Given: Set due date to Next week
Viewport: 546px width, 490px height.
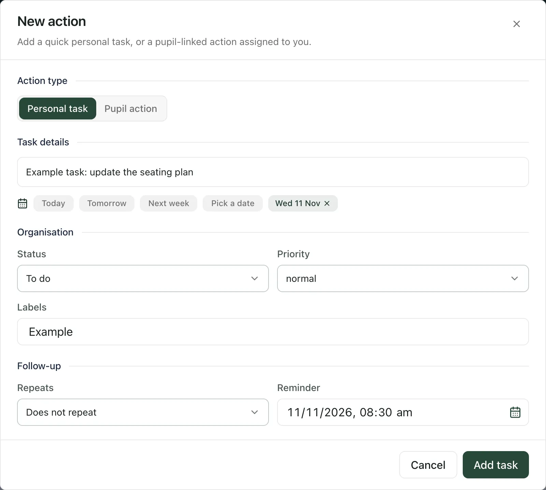Looking at the screenshot, I should point(169,203).
